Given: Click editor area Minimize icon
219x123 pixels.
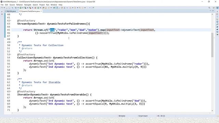Looking at the screenshot, I should click(x=210, y=11).
